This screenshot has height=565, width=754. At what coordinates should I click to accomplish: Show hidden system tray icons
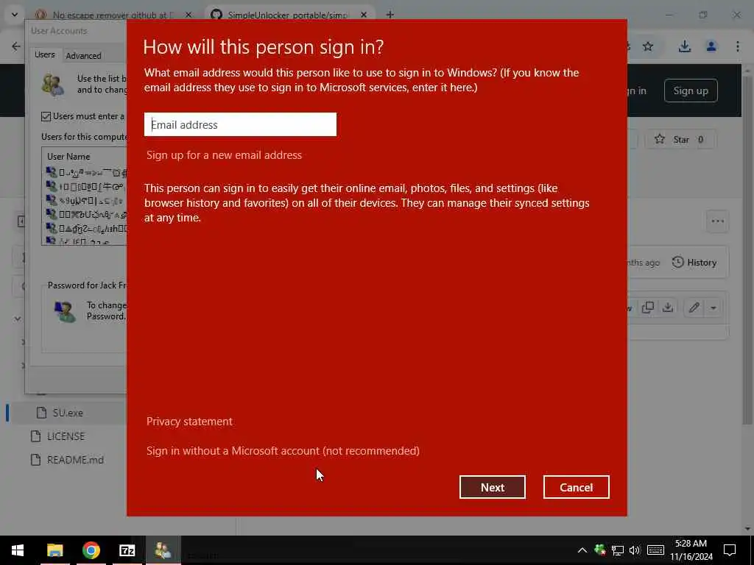[582, 550]
